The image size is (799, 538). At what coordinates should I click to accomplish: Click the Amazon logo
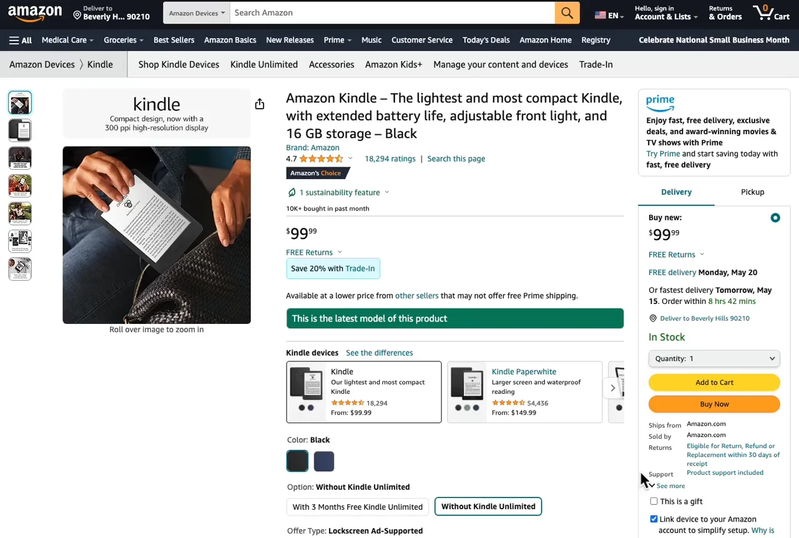pyautogui.click(x=35, y=12)
